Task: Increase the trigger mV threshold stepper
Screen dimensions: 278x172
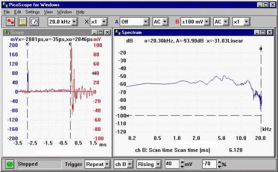Action: click(181, 162)
